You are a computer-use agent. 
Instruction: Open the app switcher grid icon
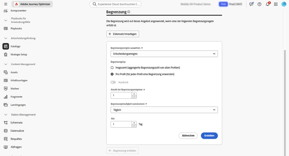point(275,4)
